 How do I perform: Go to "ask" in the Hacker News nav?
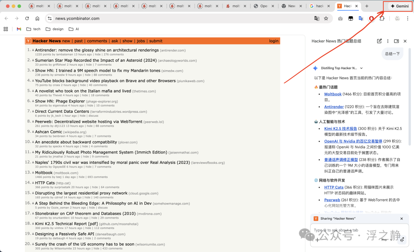tap(115, 41)
